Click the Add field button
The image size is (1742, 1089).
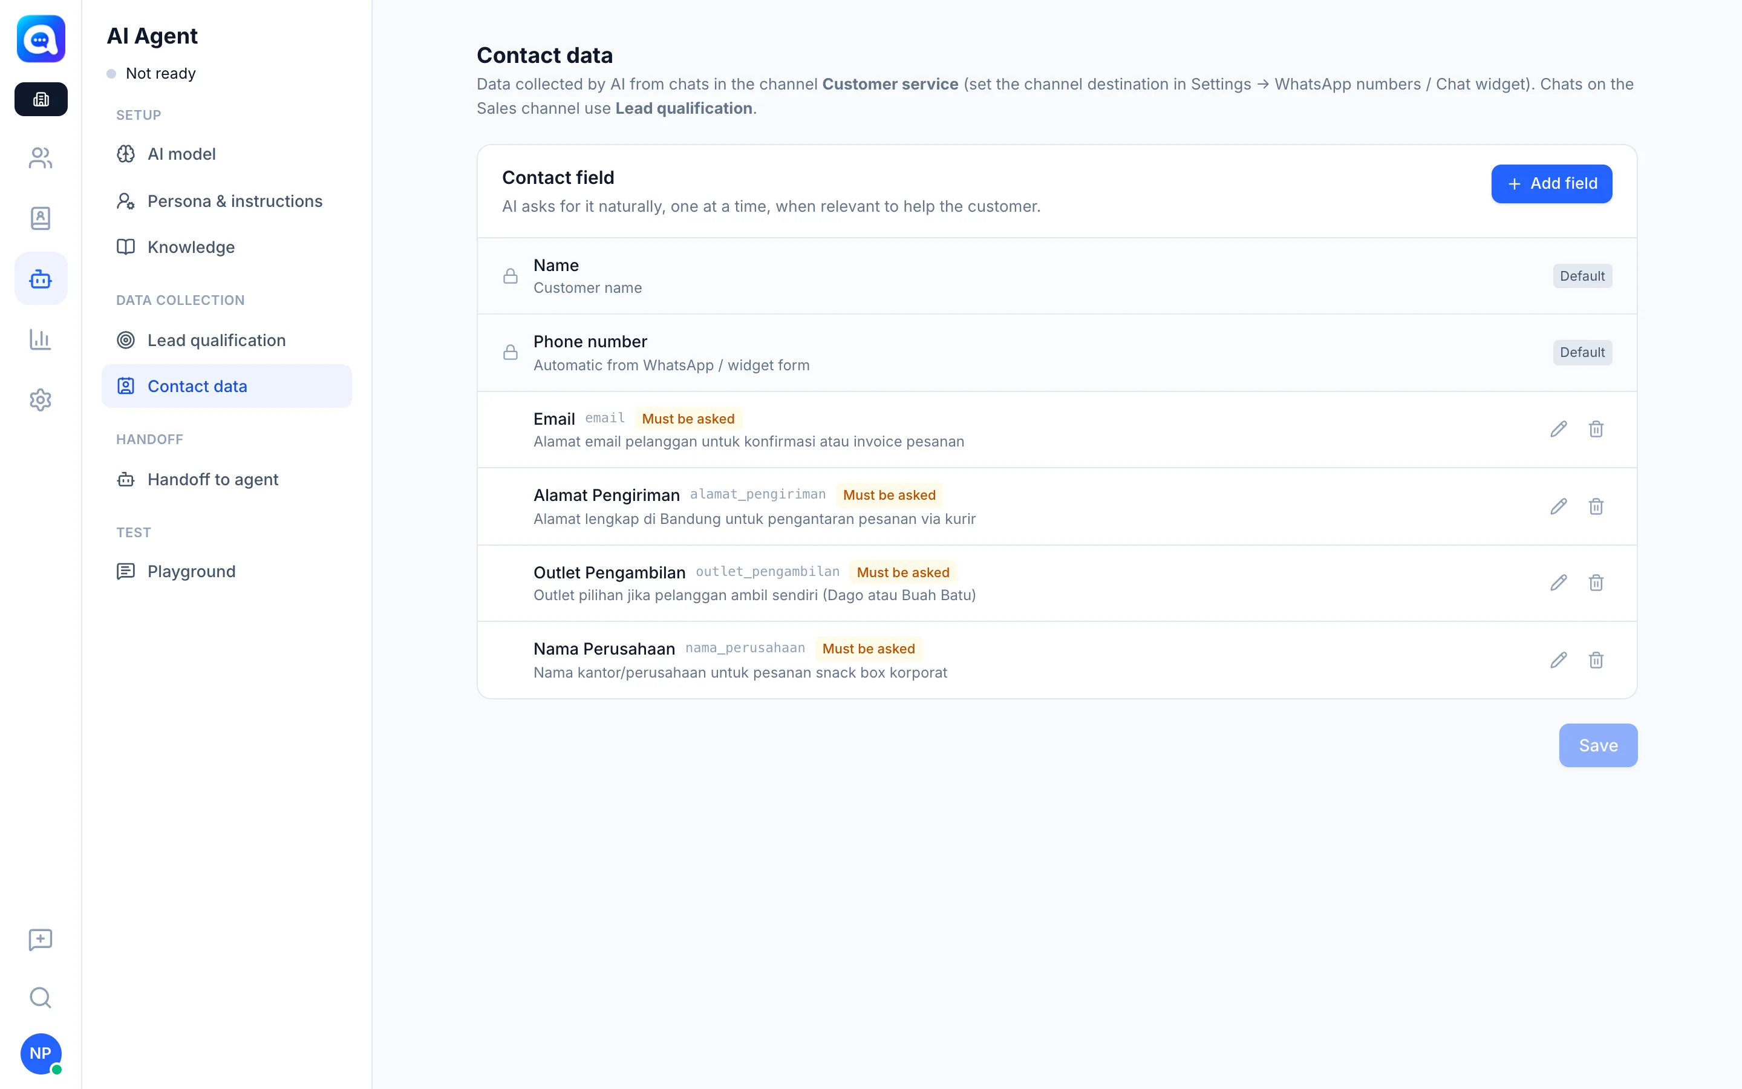click(x=1551, y=184)
